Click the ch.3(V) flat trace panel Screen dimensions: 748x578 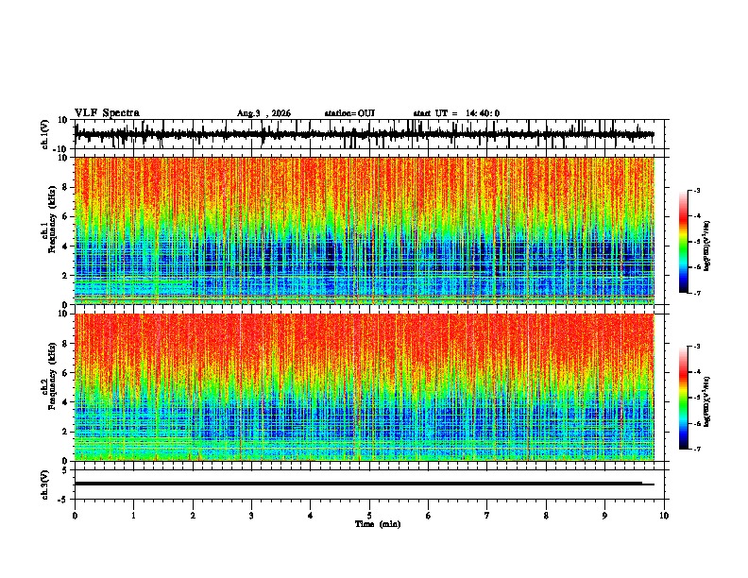(x=371, y=484)
